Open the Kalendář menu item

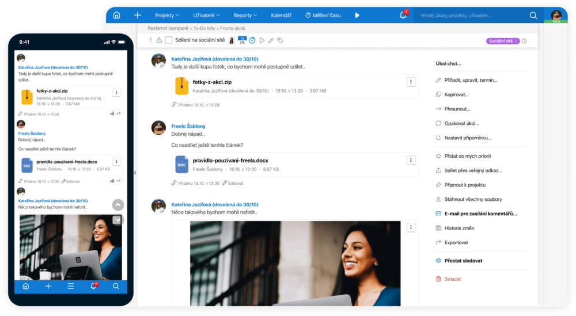(x=281, y=15)
